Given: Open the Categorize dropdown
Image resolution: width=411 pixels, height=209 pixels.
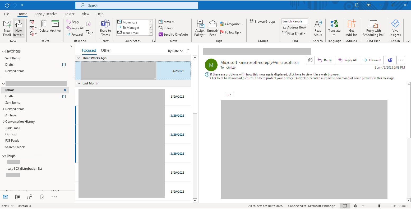Looking at the screenshot, I should point(231,24).
